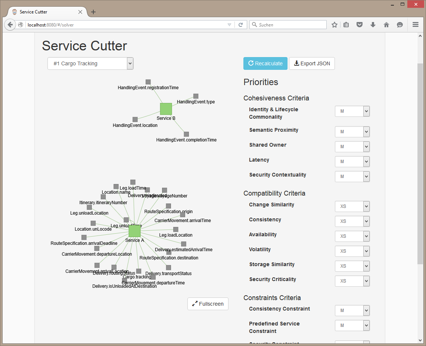Open the Firefox Hello smiley icon

tap(399, 25)
